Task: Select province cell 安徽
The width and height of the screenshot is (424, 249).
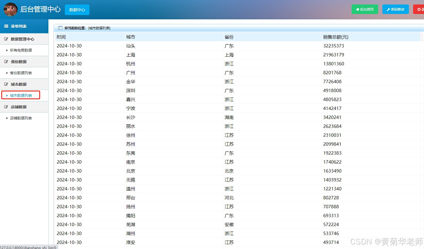Action: [x=229, y=224]
